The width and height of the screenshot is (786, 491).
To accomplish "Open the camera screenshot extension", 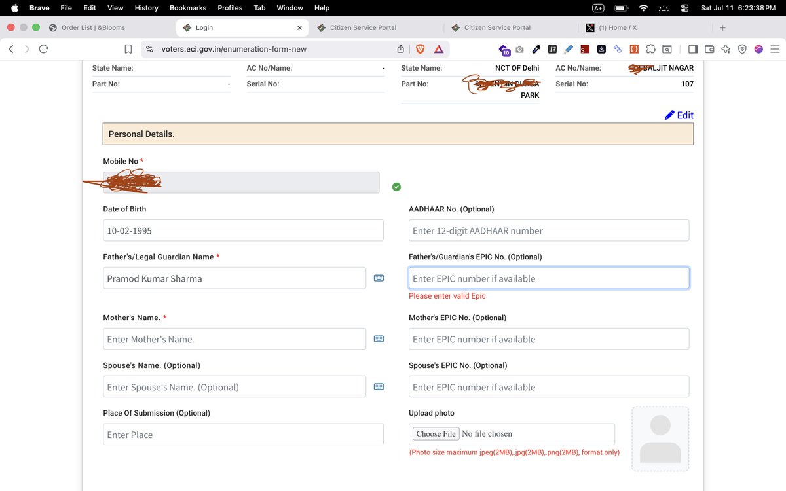I will pyautogui.click(x=519, y=49).
